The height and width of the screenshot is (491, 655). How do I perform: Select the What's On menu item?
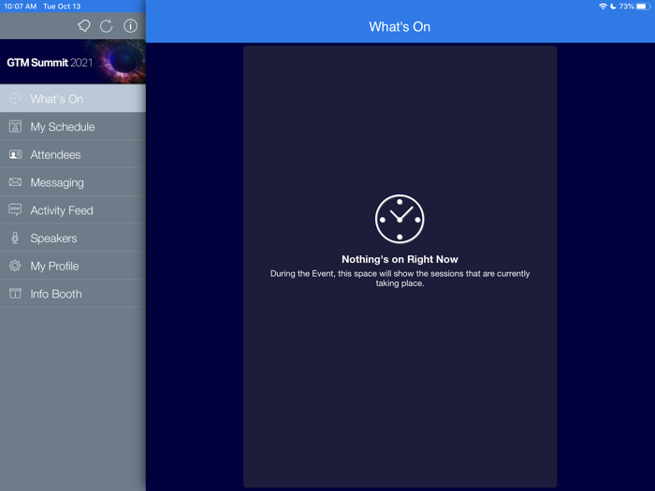73,98
